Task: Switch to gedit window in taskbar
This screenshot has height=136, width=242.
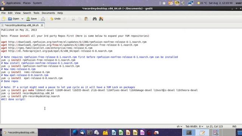Action: click(x=20, y=133)
